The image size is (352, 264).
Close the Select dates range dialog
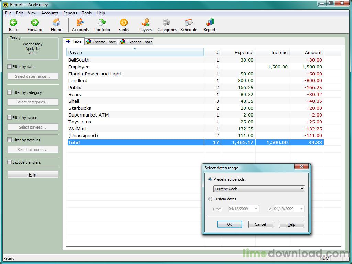[x=301, y=167]
